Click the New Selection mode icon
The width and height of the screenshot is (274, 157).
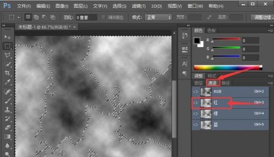tap(28, 17)
